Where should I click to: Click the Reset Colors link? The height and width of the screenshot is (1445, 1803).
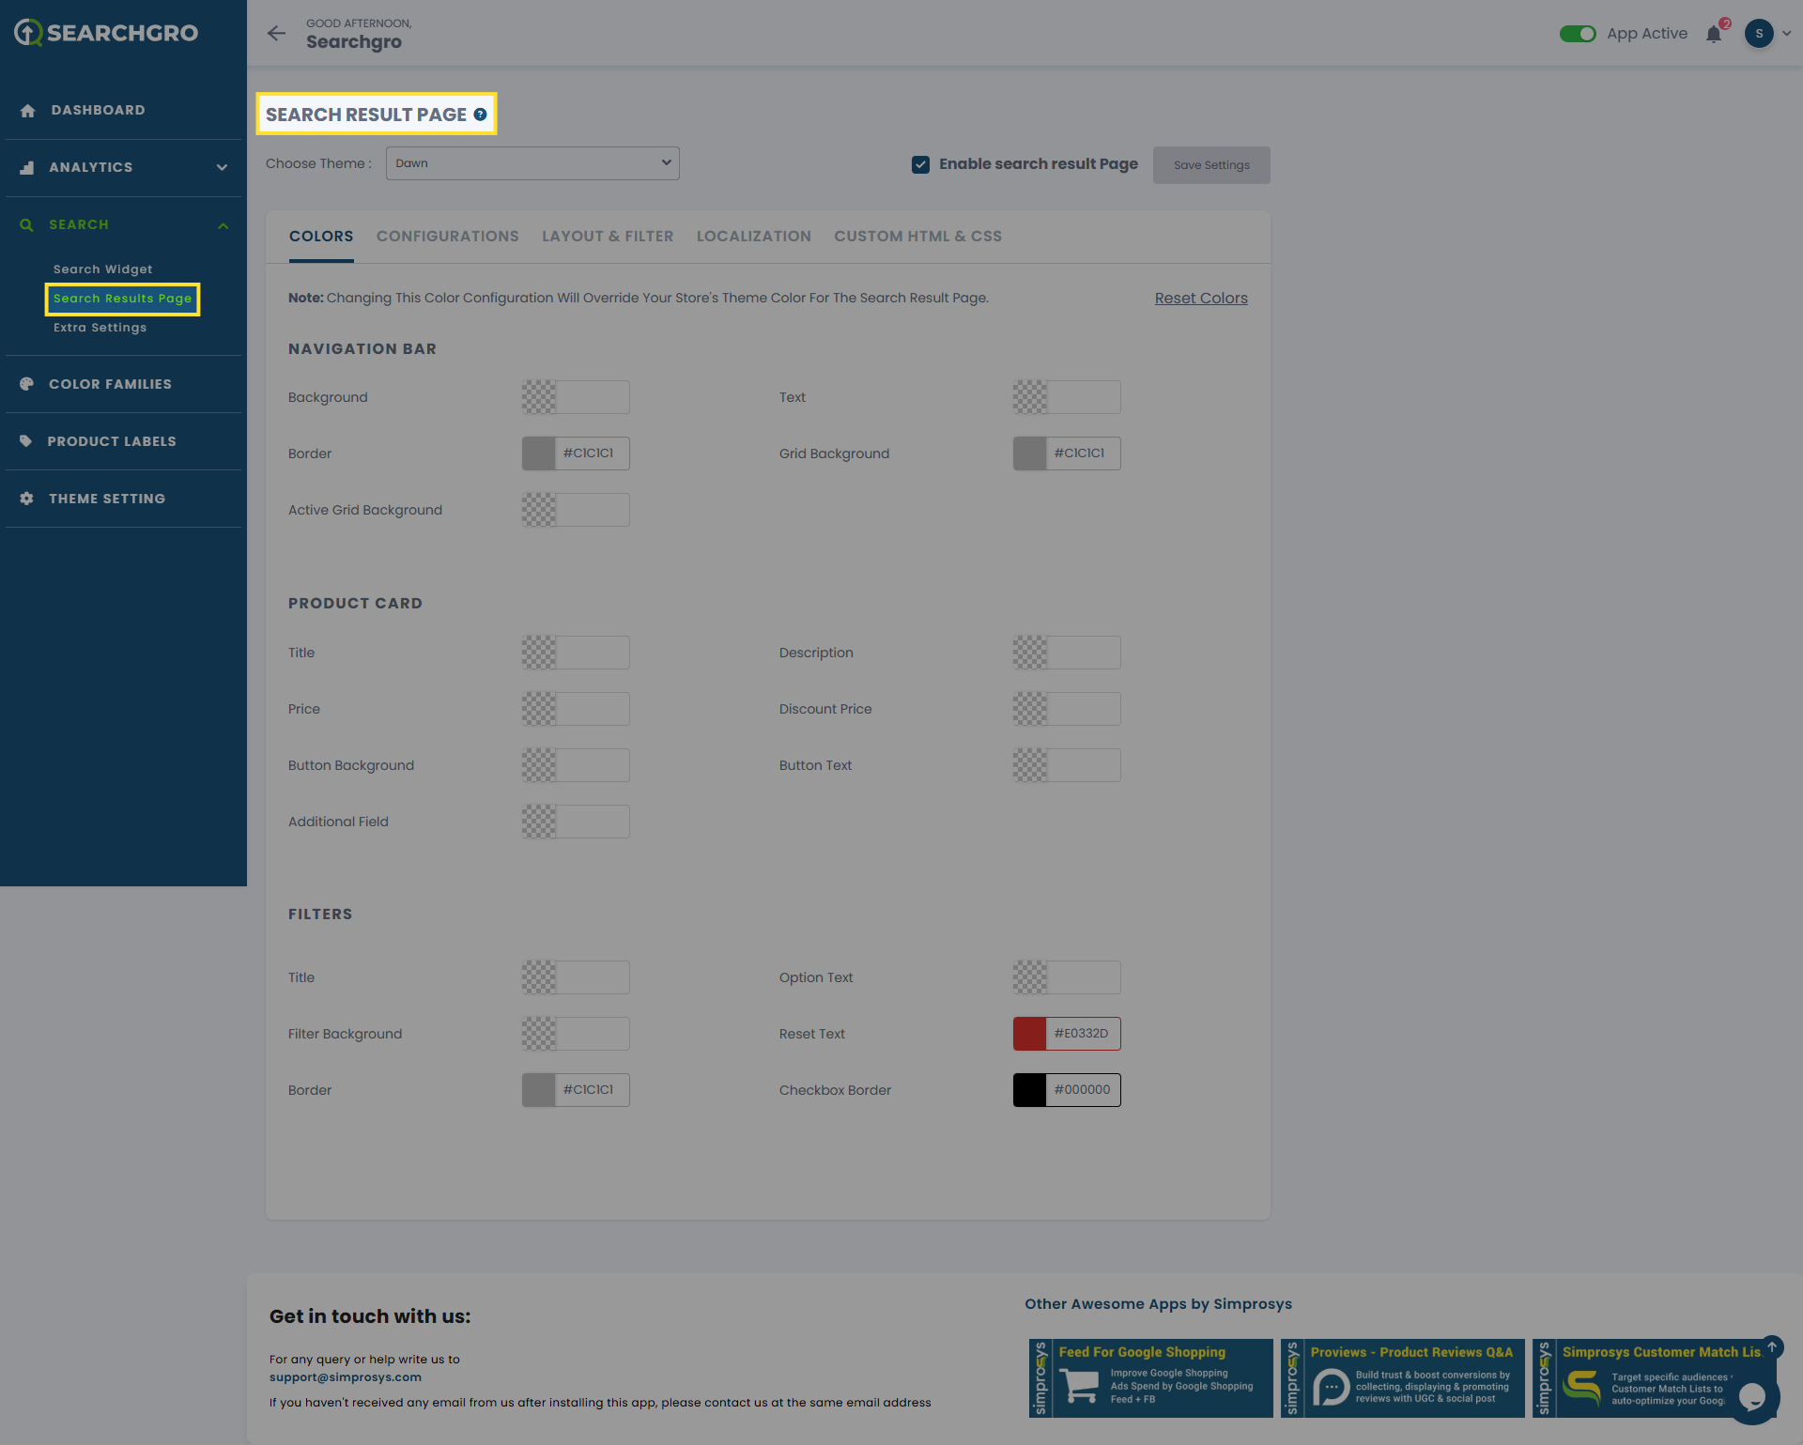(x=1200, y=299)
